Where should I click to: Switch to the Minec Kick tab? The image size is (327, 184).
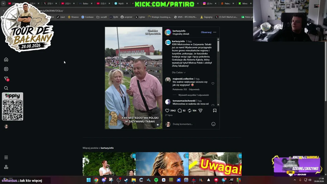[x=245, y=4]
